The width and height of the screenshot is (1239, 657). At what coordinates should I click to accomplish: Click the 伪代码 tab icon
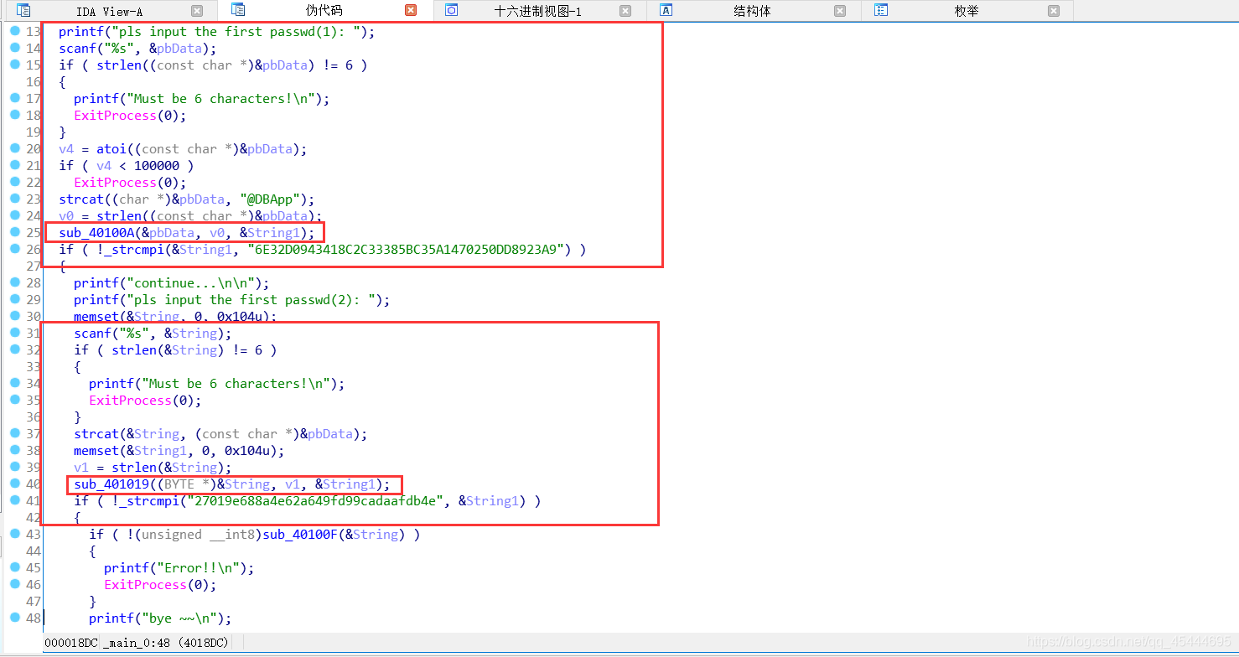(238, 10)
